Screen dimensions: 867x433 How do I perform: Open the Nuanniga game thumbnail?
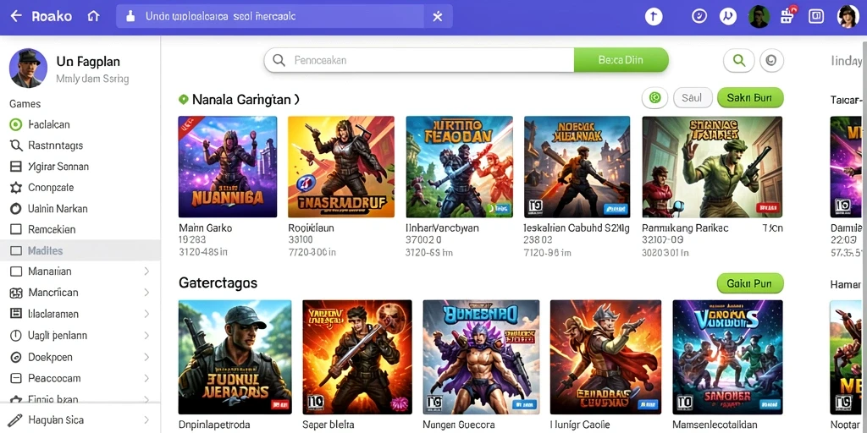pos(227,167)
